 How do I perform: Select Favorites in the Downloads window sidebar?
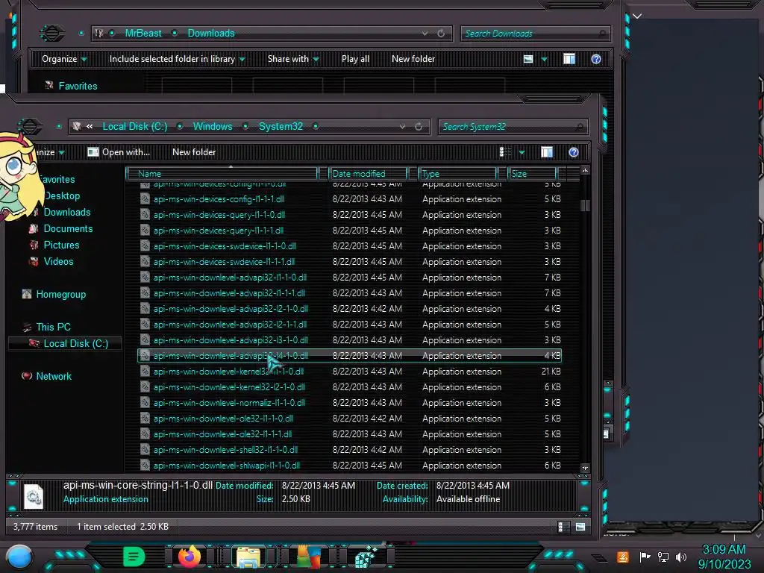[78, 87]
